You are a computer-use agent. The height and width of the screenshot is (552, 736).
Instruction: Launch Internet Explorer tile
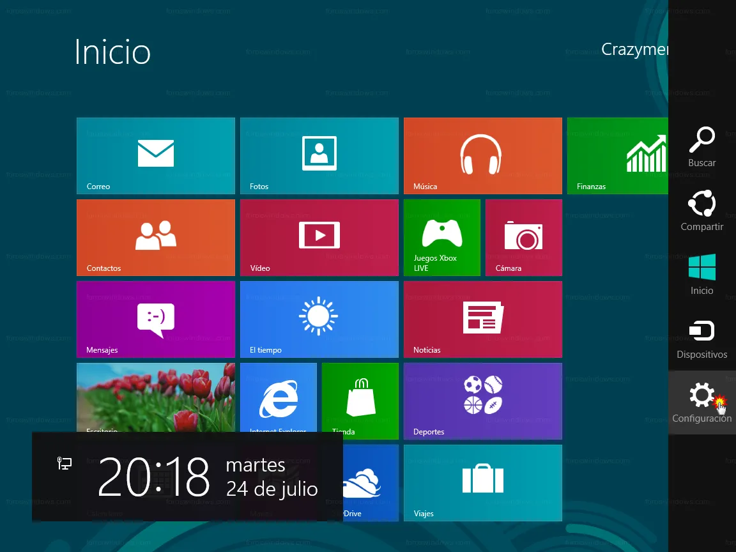[x=279, y=397]
